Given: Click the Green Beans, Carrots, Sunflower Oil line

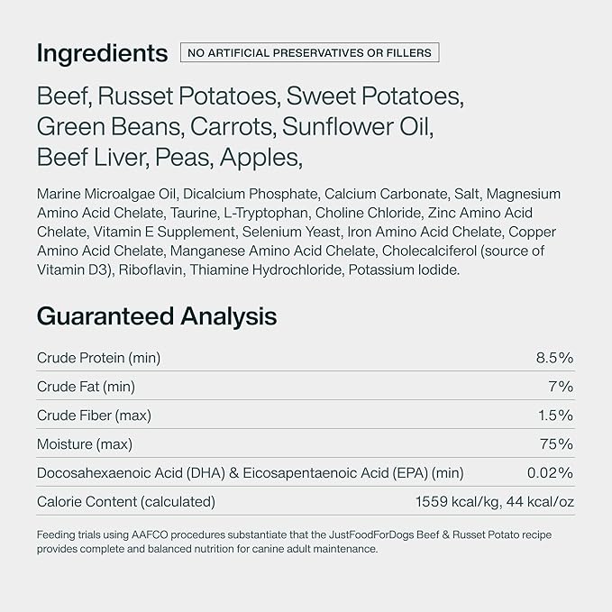Looking at the screenshot, I should click(x=235, y=127).
